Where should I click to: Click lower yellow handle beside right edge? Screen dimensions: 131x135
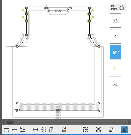[93, 17]
